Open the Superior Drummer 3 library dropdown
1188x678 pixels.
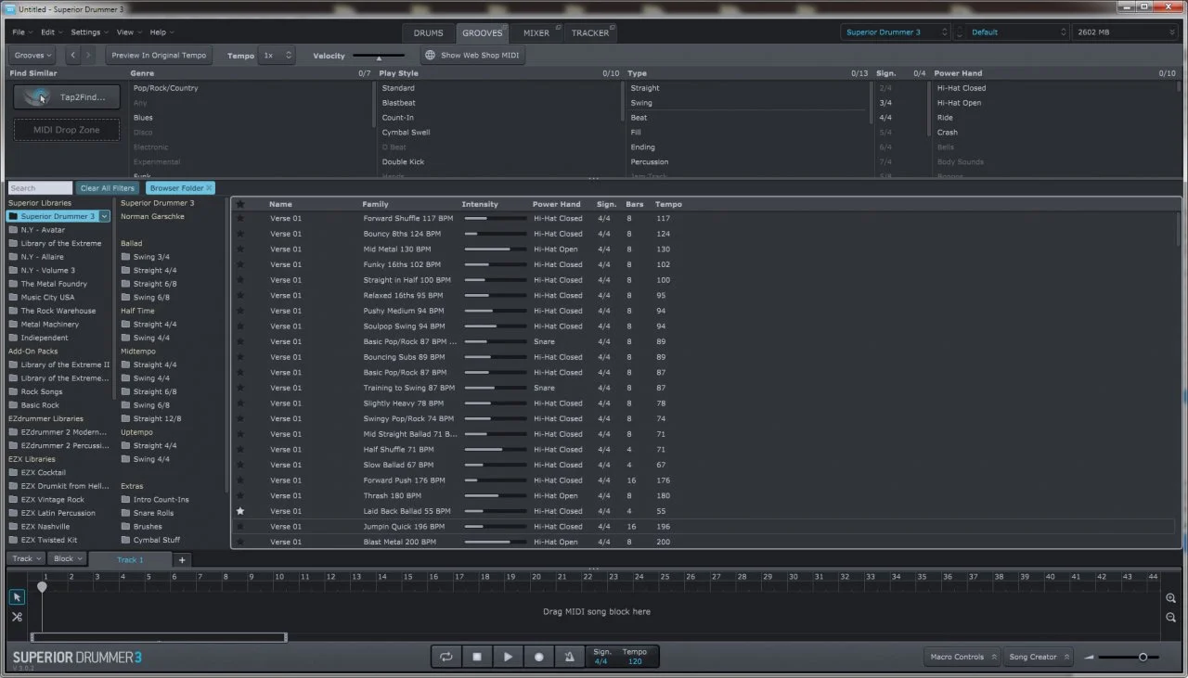(x=897, y=32)
